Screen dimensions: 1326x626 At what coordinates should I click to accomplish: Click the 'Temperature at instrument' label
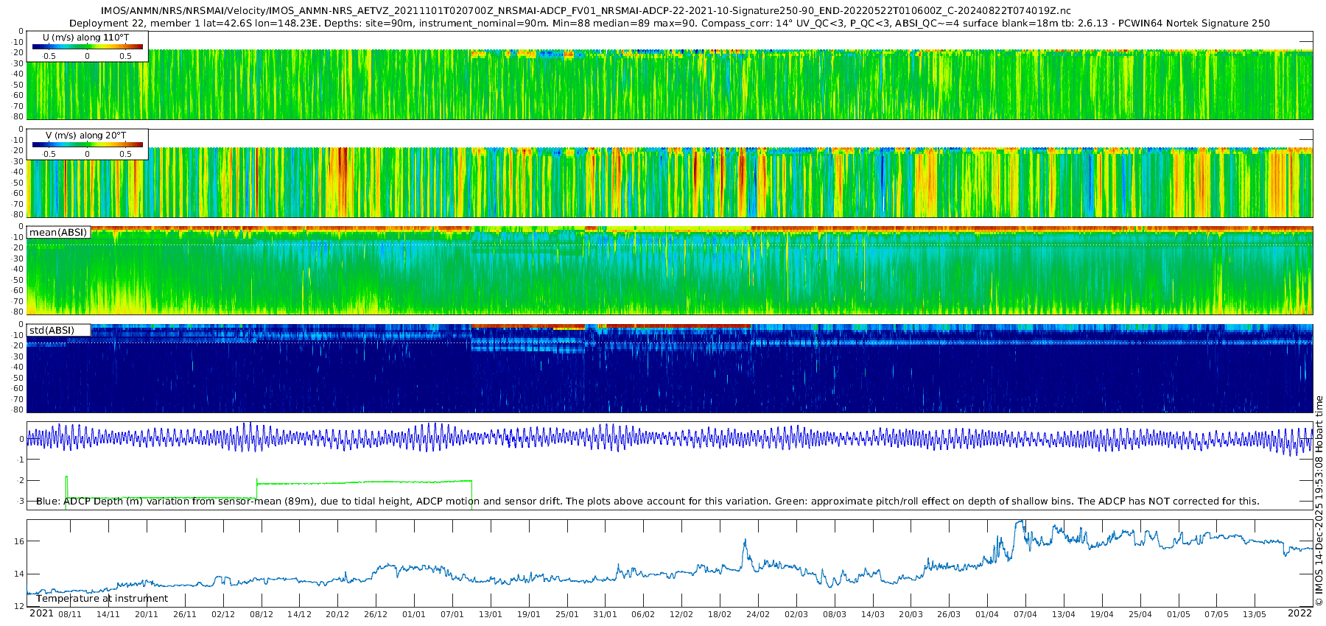click(102, 598)
